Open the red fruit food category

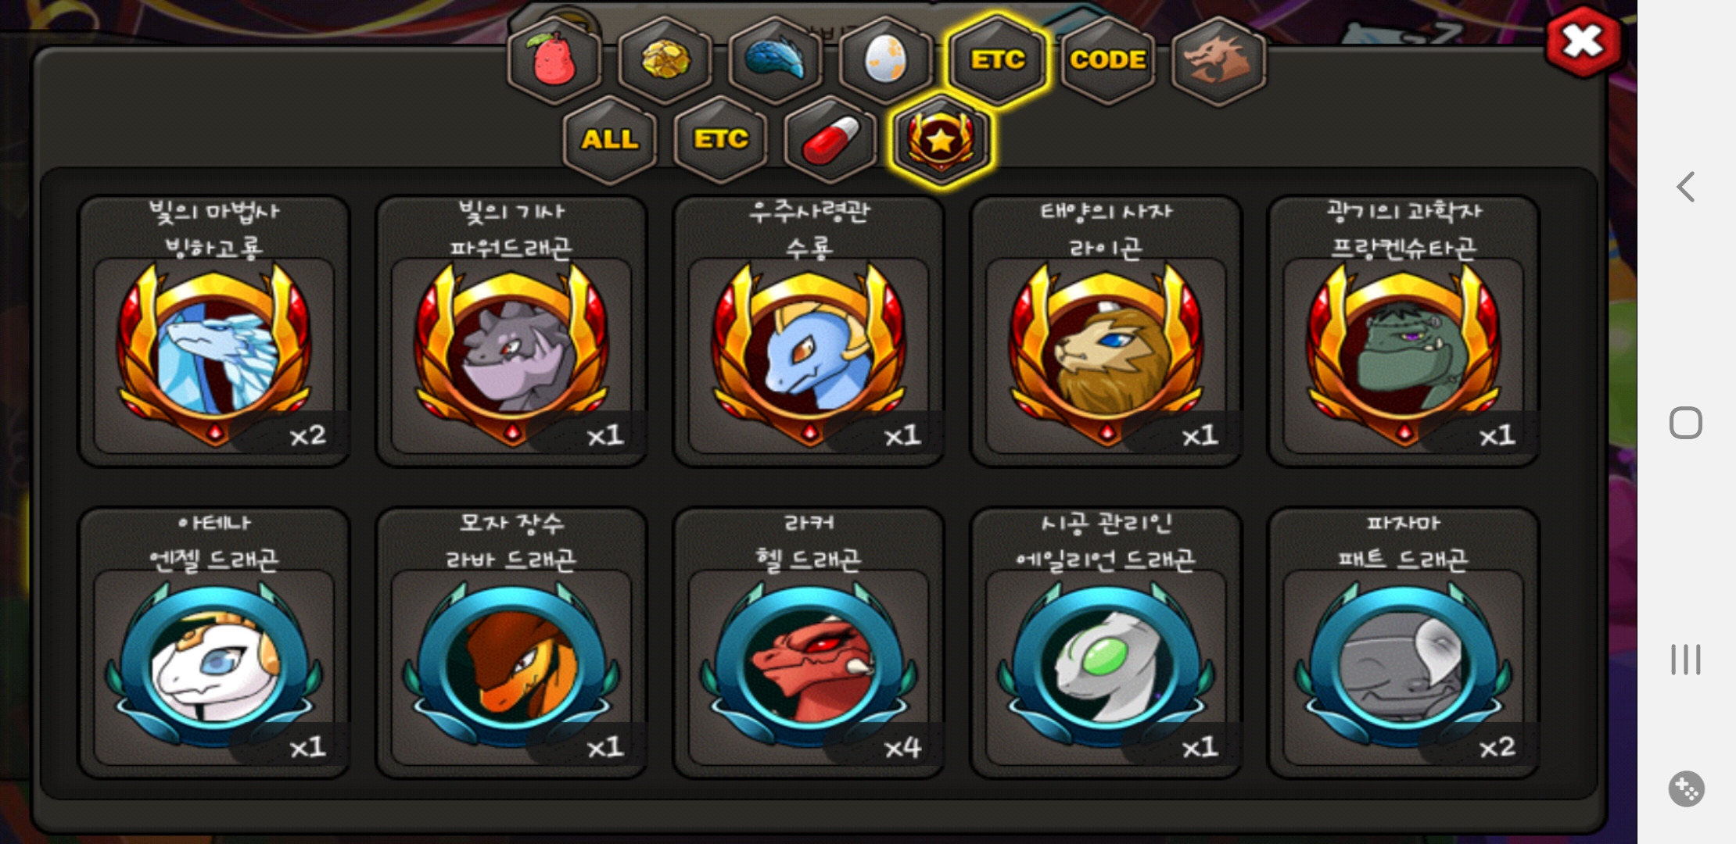click(x=554, y=60)
